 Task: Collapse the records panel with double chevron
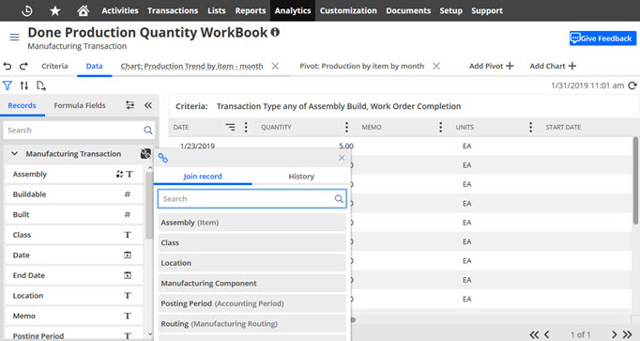coord(148,105)
